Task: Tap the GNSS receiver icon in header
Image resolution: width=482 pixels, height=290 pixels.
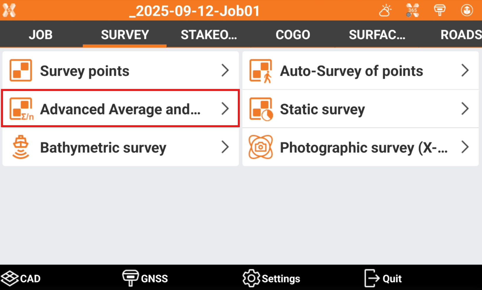Action: 439,11
